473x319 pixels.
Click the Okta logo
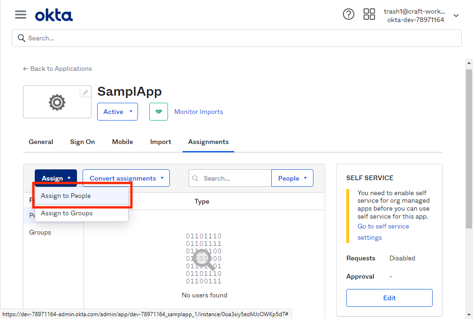pos(53,15)
